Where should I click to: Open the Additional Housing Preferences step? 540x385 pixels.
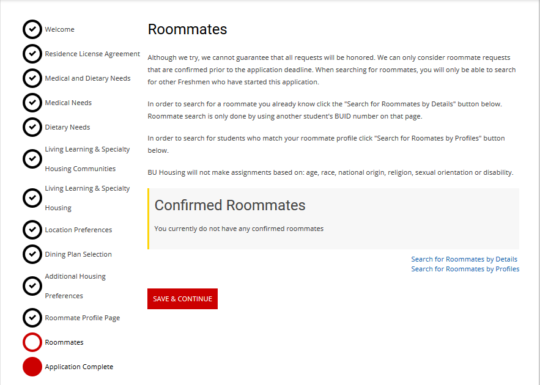coord(75,286)
